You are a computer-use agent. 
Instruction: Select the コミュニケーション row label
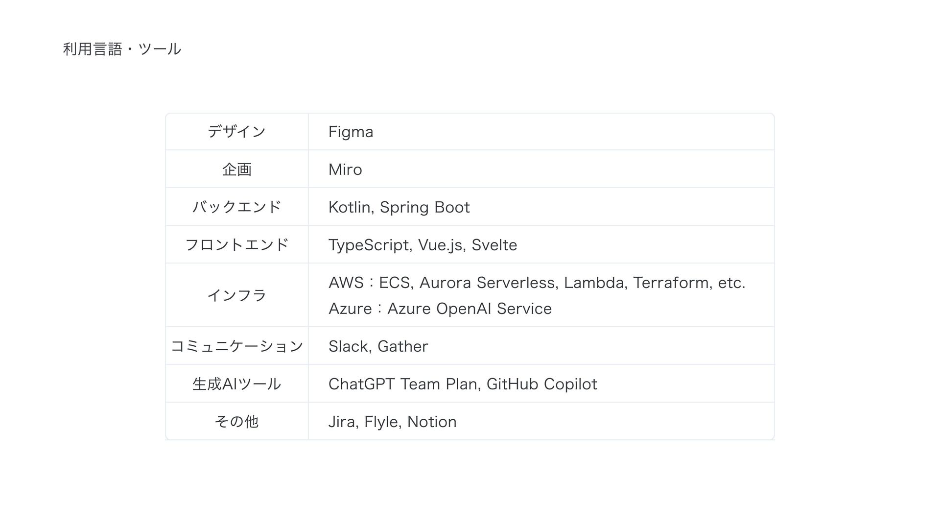tap(236, 346)
